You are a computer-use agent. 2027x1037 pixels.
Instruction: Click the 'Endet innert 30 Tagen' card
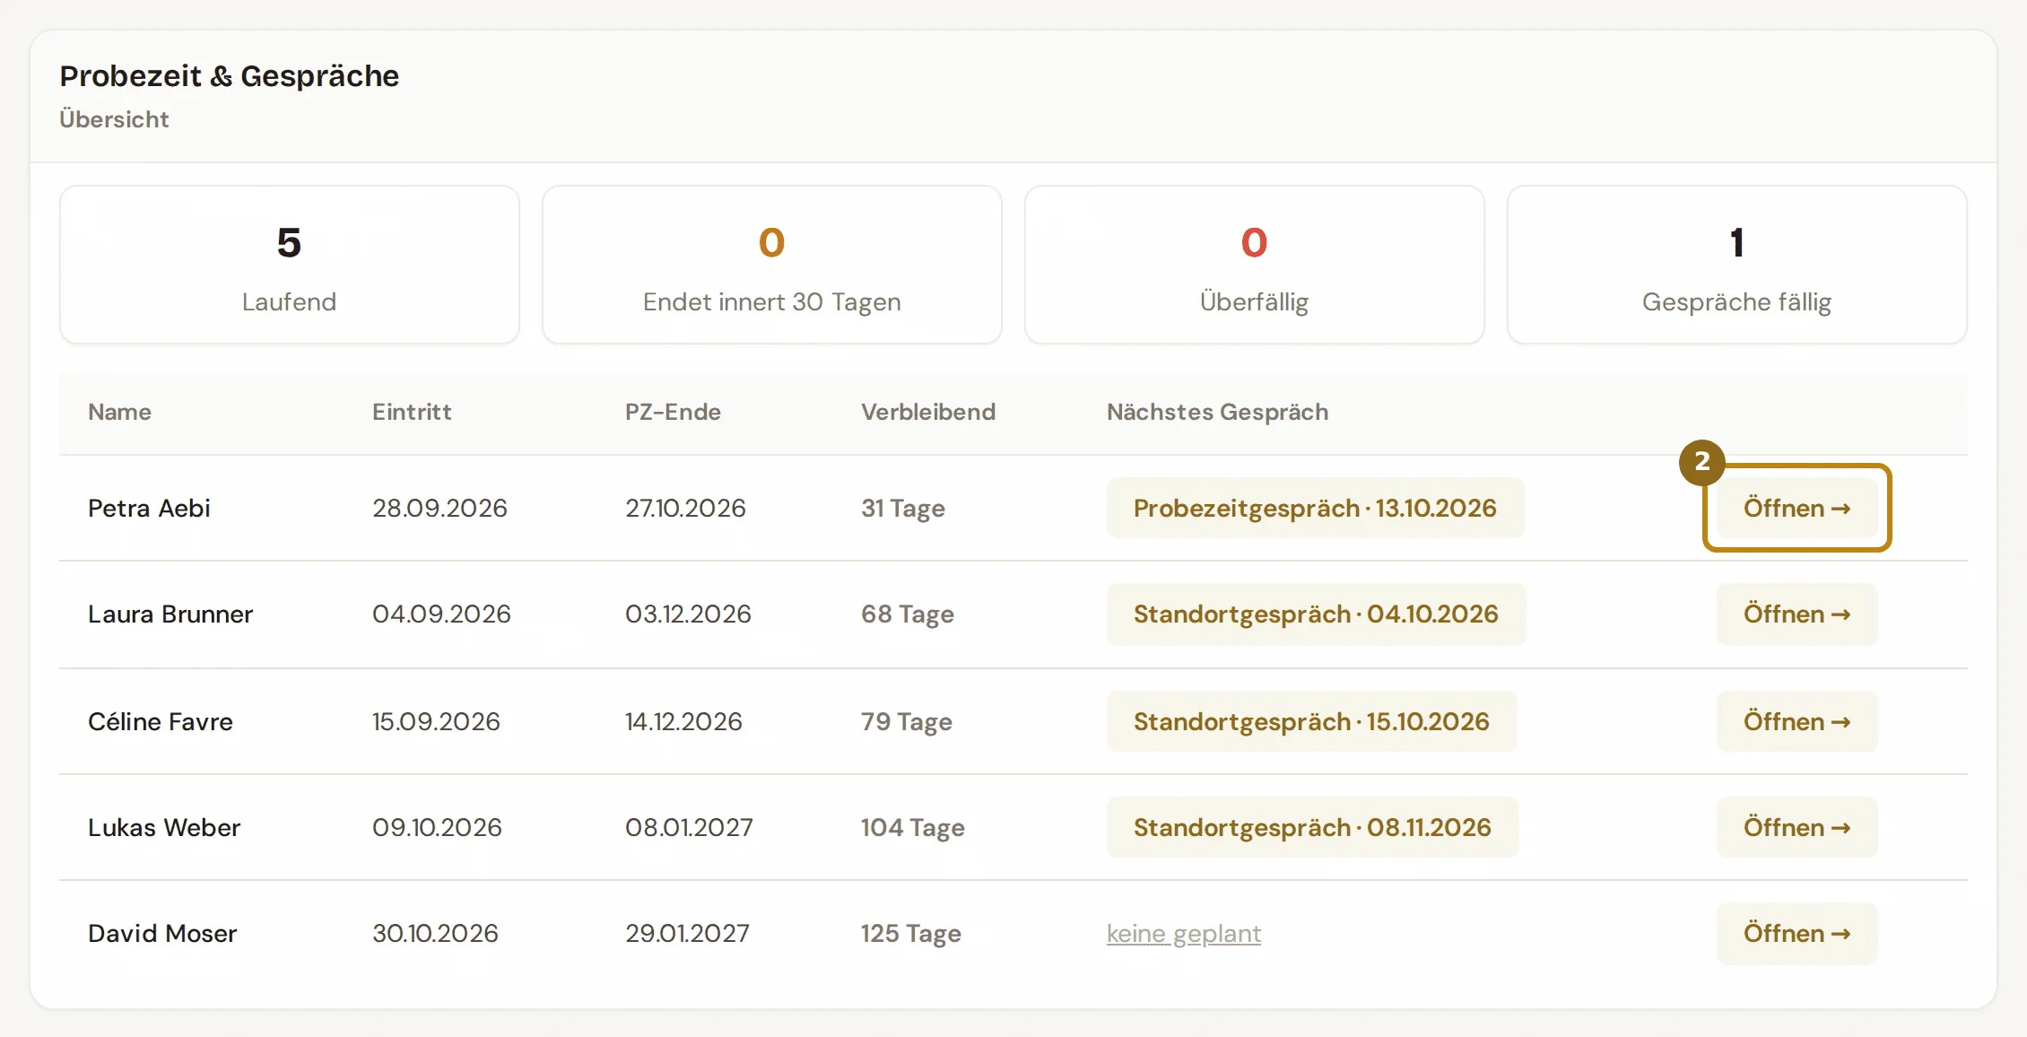pos(771,265)
